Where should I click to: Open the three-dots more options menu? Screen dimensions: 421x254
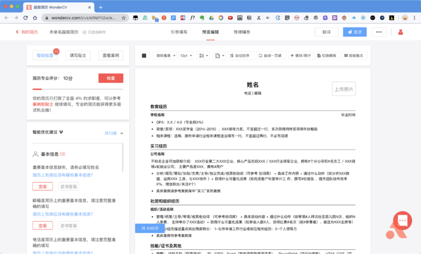(x=379, y=32)
